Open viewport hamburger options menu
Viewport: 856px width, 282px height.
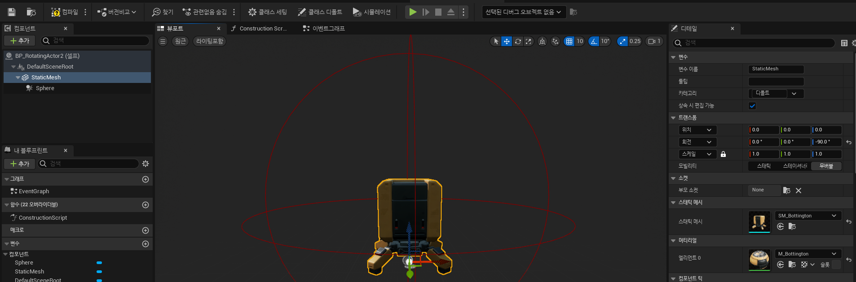tap(163, 41)
